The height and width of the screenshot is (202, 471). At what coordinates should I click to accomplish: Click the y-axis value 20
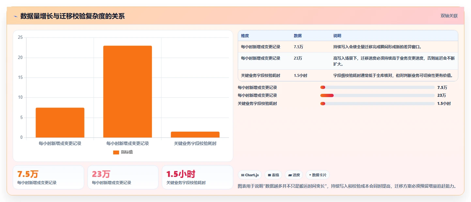click(x=20, y=58)
